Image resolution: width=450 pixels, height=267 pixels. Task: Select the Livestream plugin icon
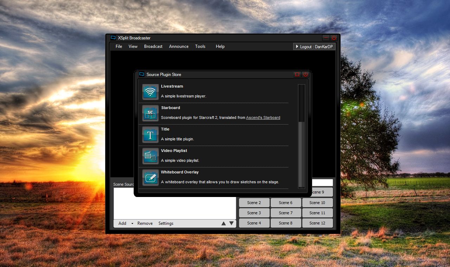coord(150,92)
